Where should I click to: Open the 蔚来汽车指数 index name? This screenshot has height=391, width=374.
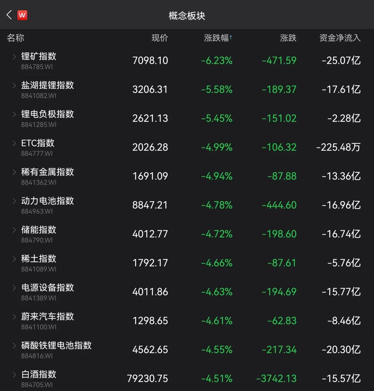48,317
